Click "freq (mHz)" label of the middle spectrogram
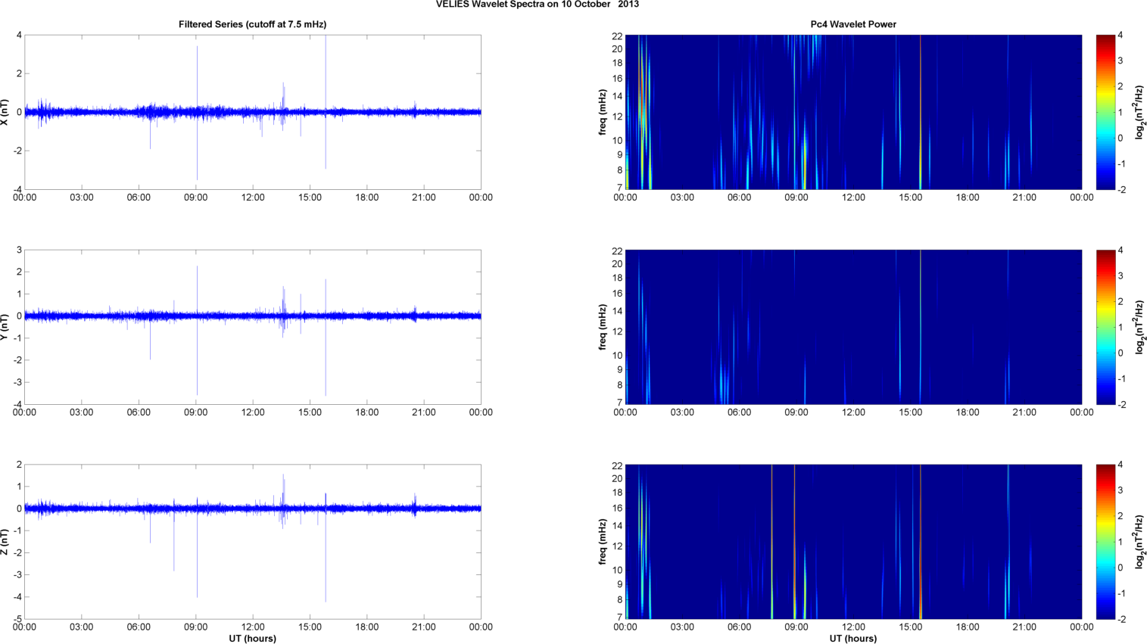This screenshot has height=644, width=1147. (x=603, y=327)
